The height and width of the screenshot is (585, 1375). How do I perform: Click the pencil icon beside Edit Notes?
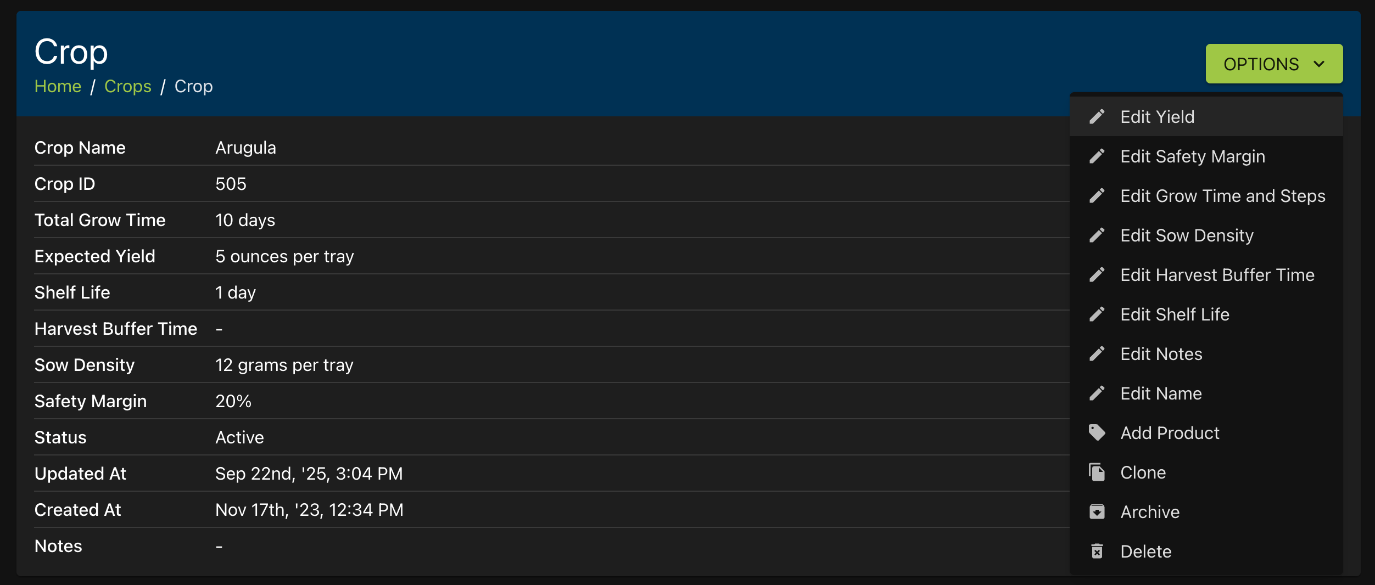[1097, 354]
